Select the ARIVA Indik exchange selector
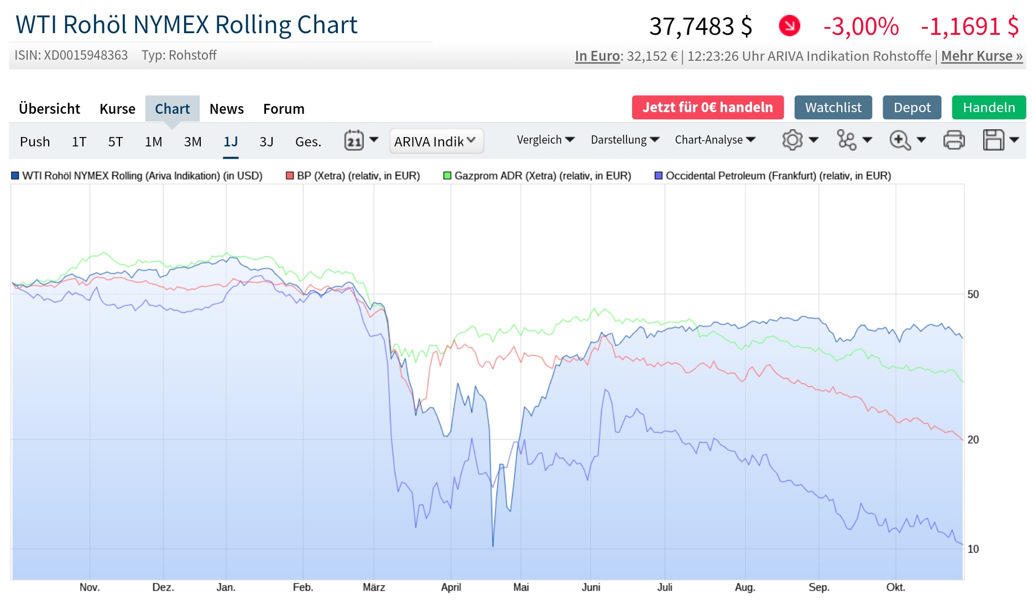The width and height of the screenshot is (1033, 600). tap(436, 141)
